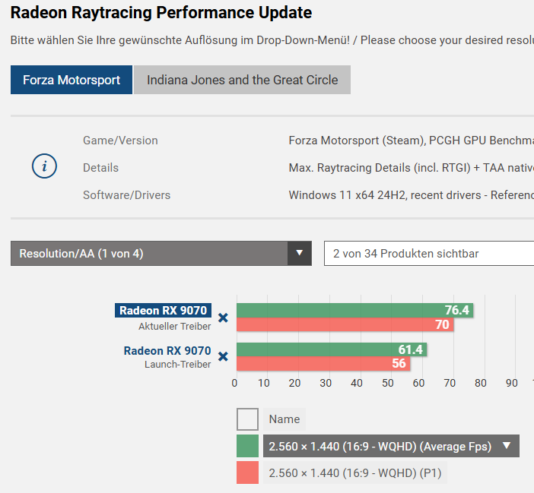Click the Game/Version label
Viewport: 534px width, 493px height.
coord(120,141)
